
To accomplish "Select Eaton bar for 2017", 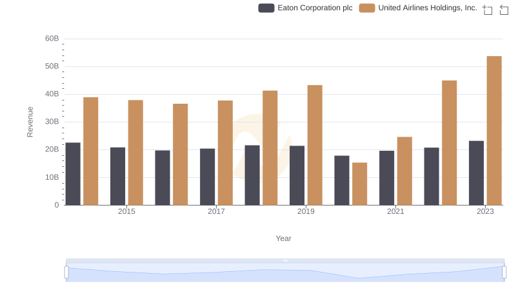I will pos(207,177).
